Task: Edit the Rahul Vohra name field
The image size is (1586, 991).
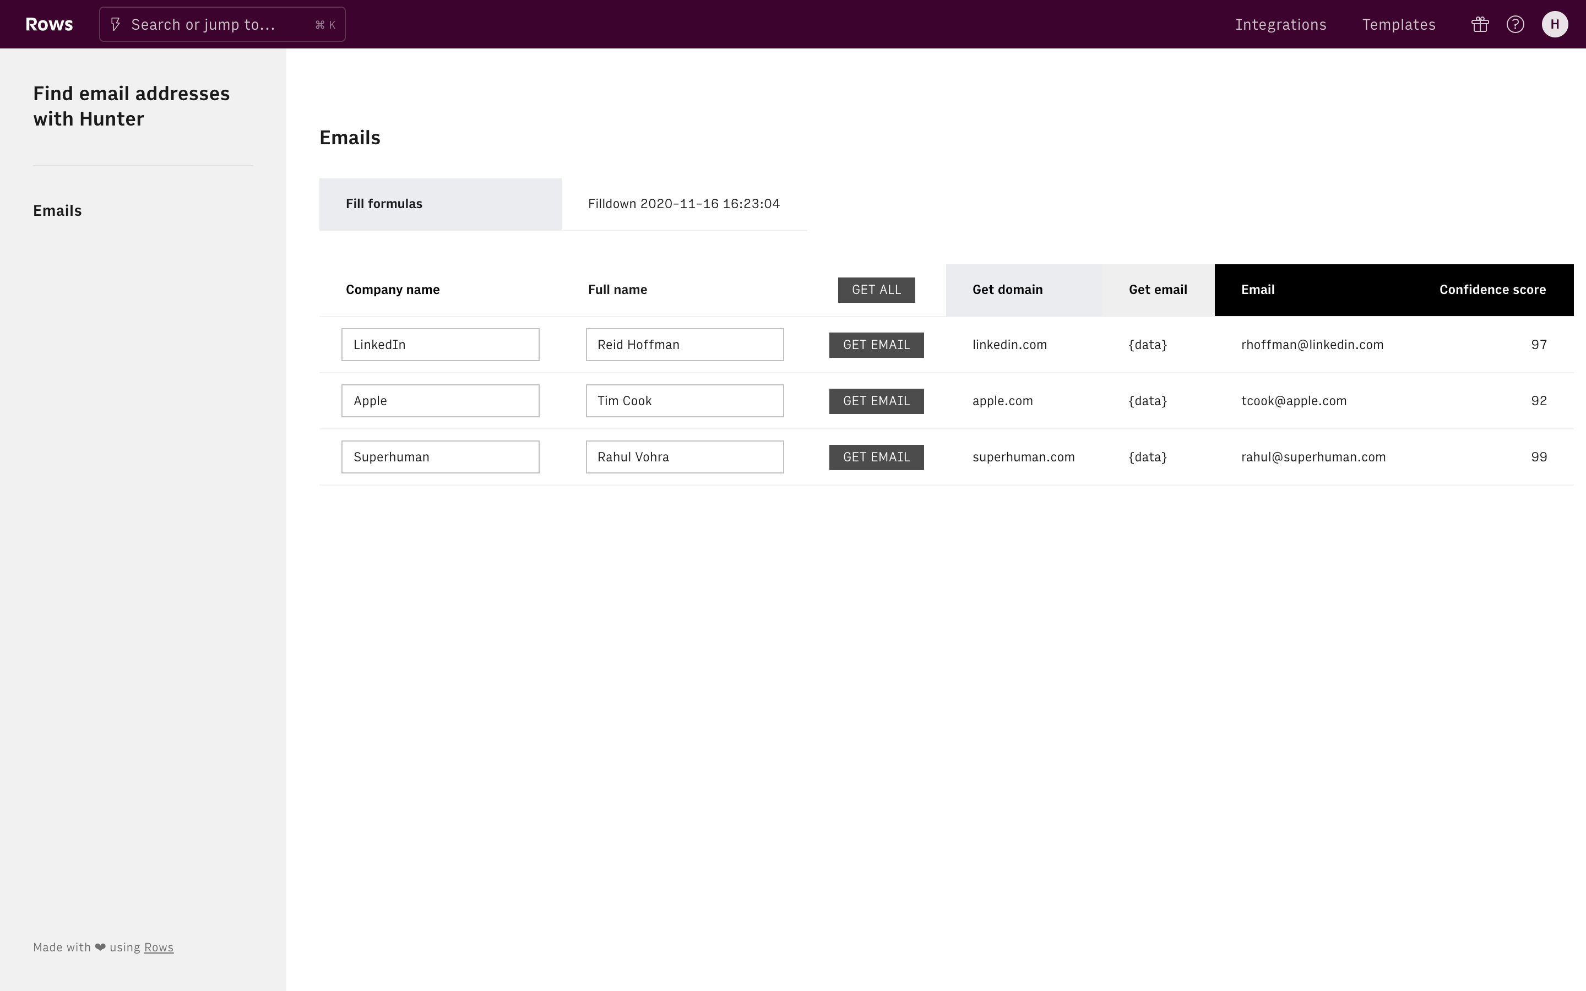Action: pyautogui.click(x=685, y=457)
